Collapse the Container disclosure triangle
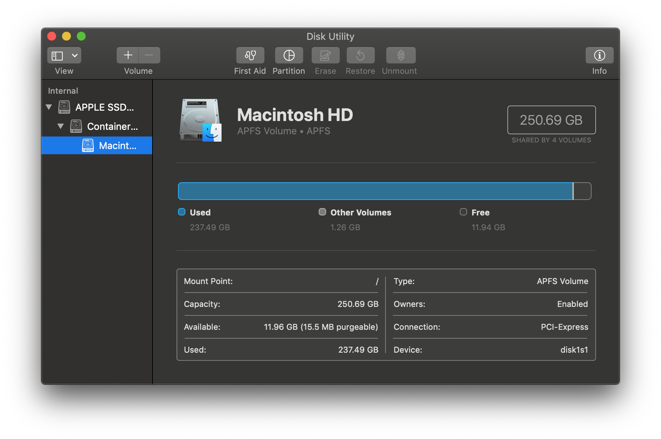This screenshot has width=661, height=439. tap(61, 126)
